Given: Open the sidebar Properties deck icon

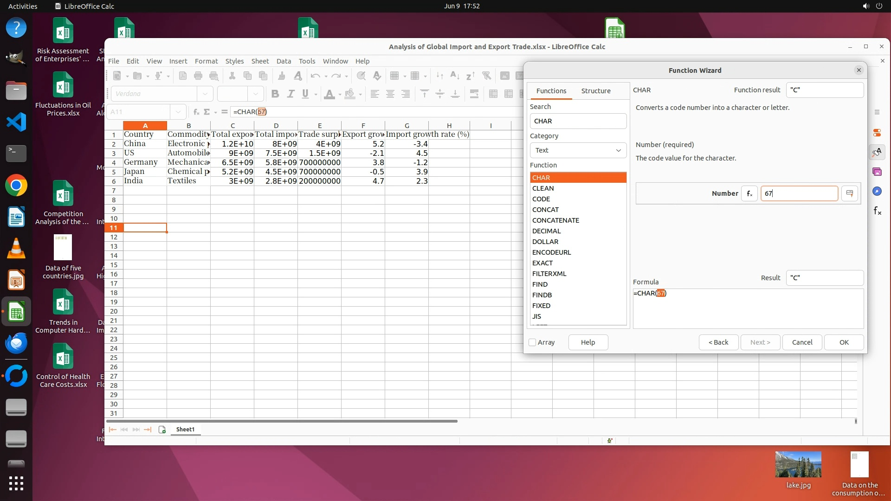Looking at the screenshot, I should [x=877, y=133].
